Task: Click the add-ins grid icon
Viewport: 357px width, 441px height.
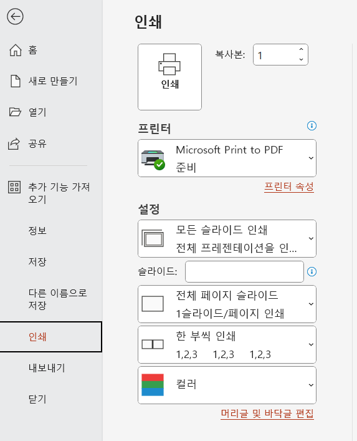Action: (14, 187)
